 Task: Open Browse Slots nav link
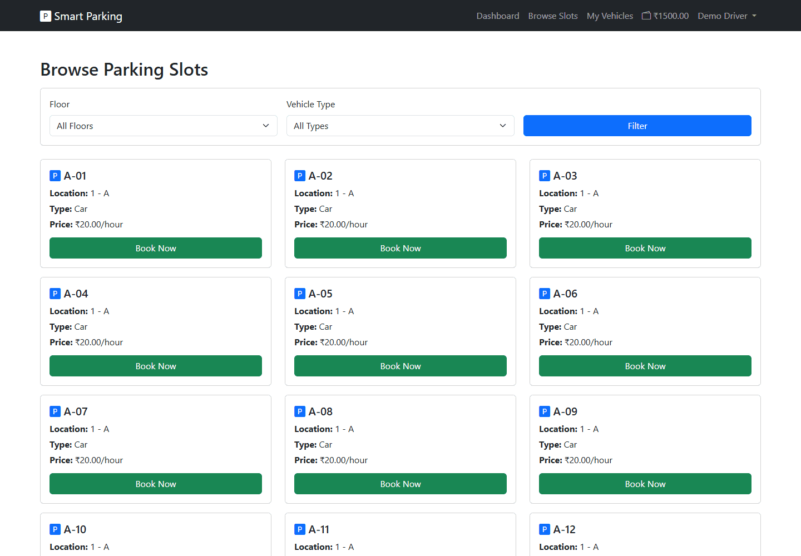(x=553, y=16)
